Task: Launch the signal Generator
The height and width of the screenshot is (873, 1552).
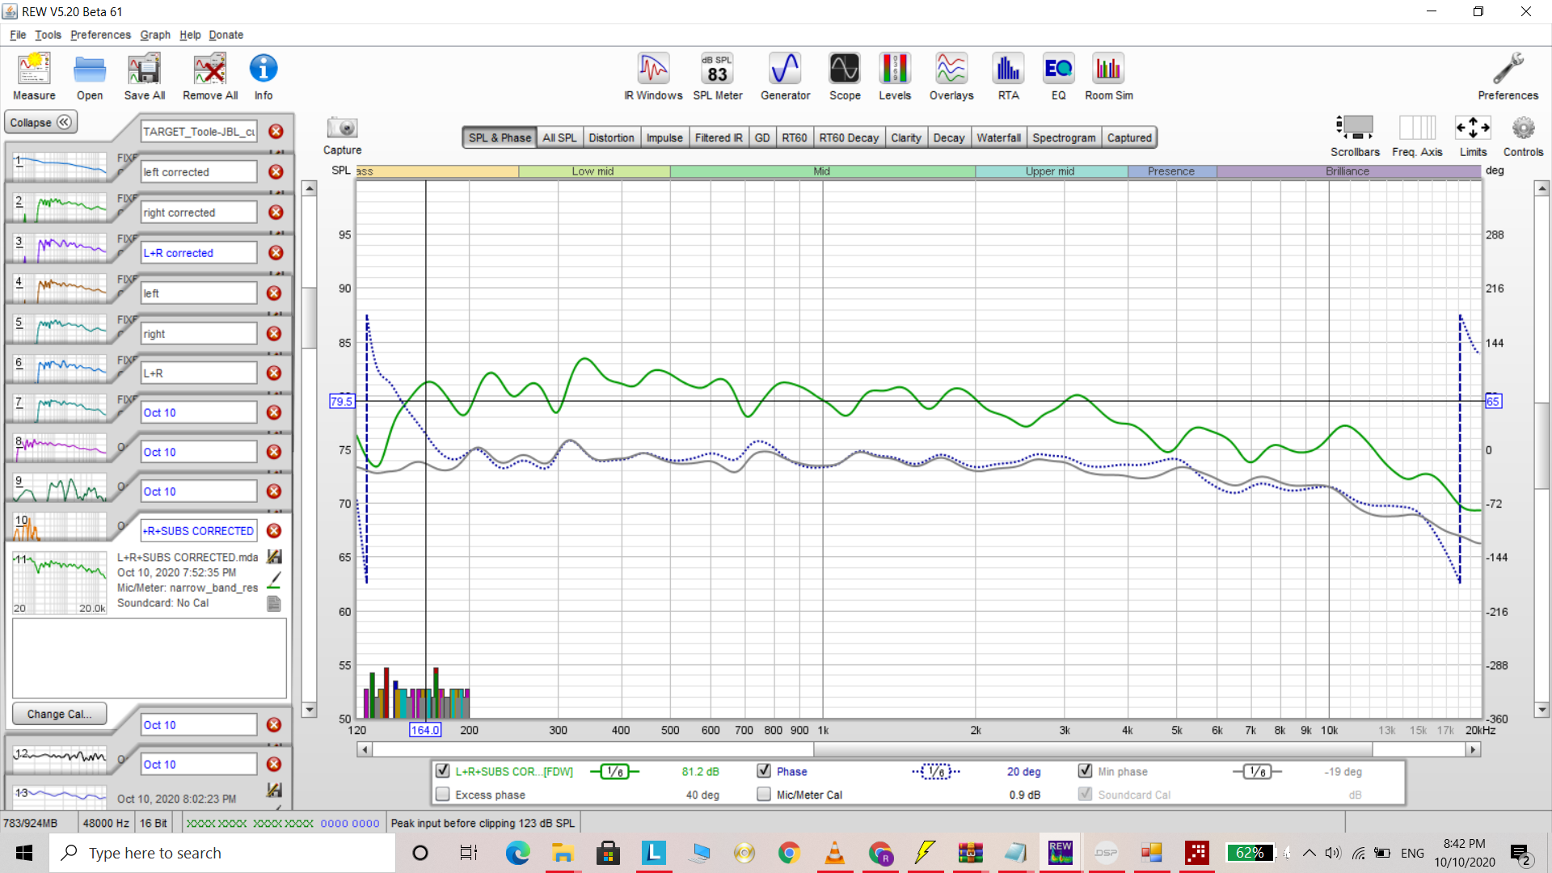Action: [x=785, y=77]
